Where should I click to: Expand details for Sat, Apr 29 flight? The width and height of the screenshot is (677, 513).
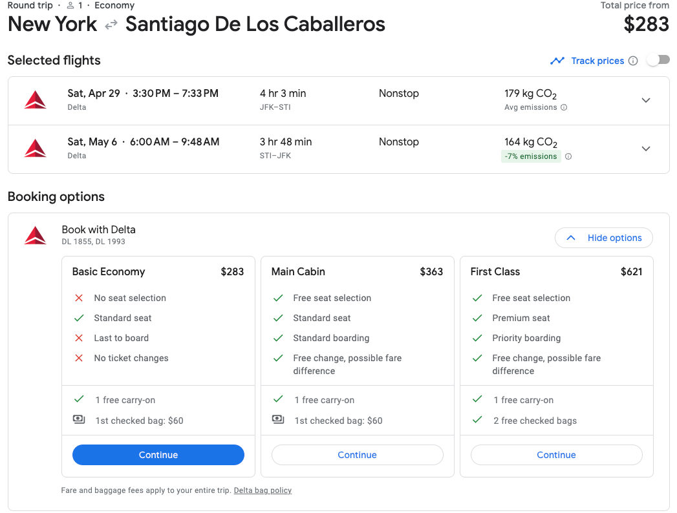(x=645, y=100)
